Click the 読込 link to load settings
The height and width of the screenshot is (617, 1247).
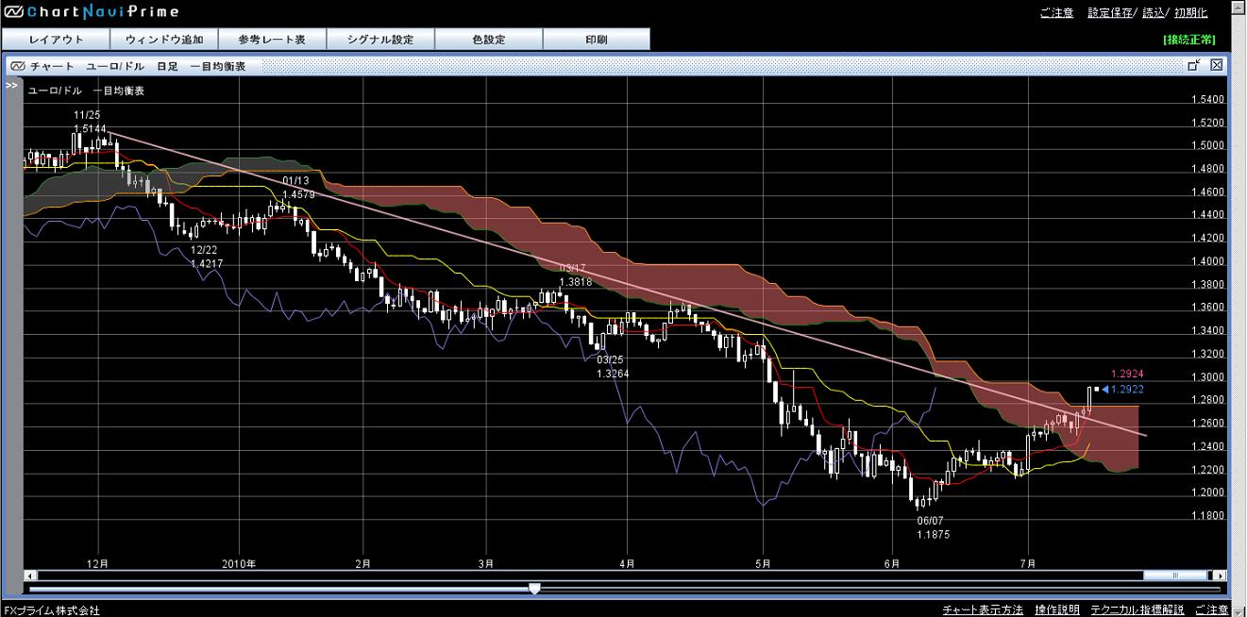tap(1154, 13)
